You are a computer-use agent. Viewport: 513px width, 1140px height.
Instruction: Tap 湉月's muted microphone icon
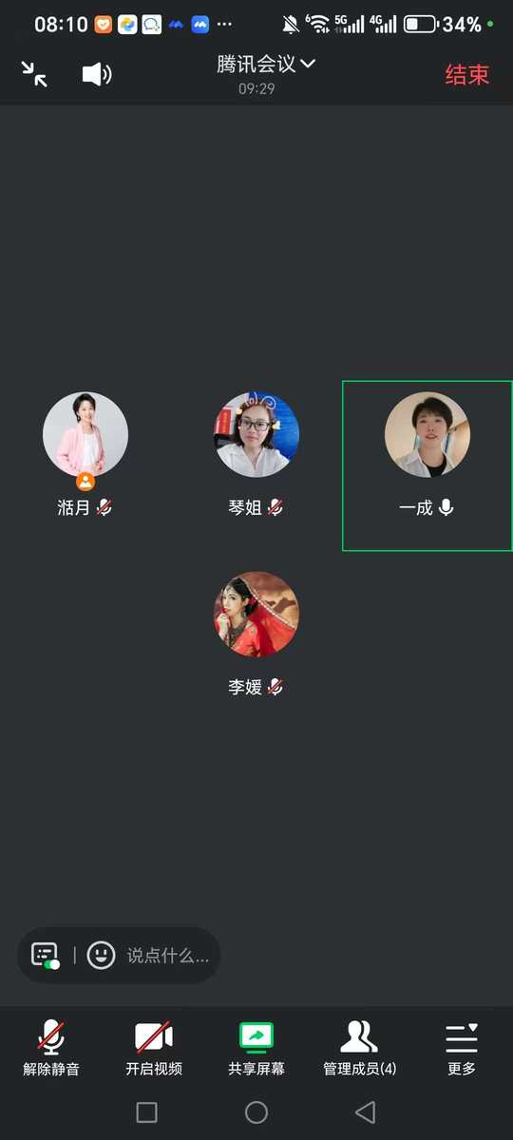click(x=104, y=507)
